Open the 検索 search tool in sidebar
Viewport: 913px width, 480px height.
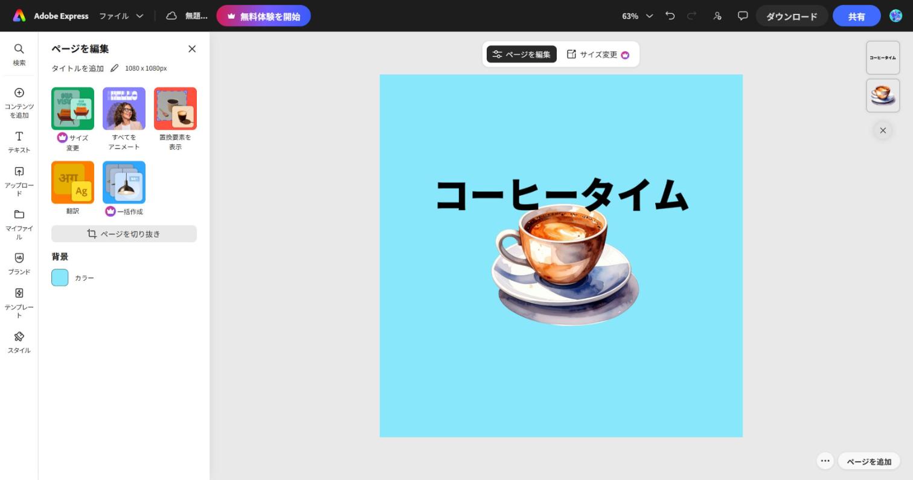coord(19,54)
